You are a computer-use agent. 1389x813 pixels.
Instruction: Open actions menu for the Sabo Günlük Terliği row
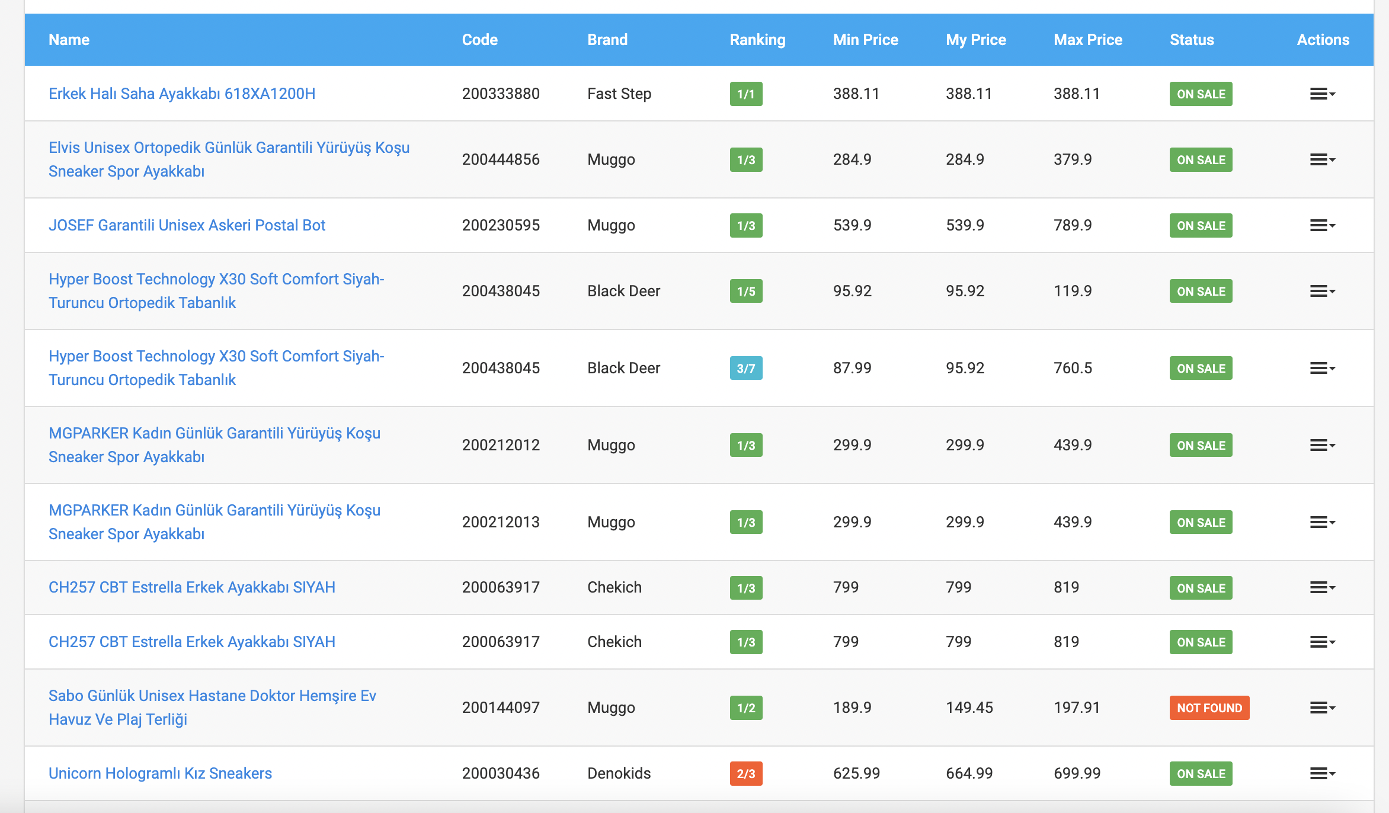point(1322,708)
